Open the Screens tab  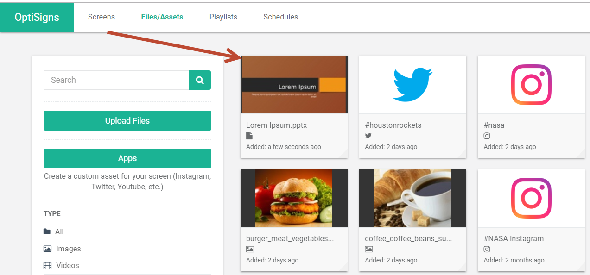click(102, 17)
